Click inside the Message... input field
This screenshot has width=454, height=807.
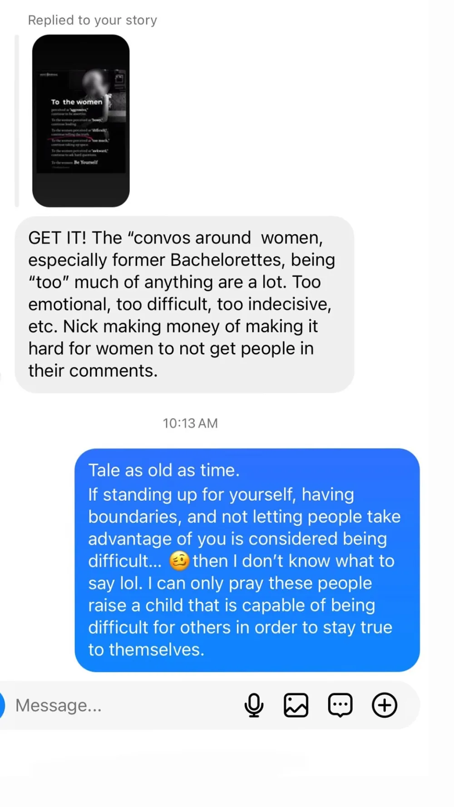123,705
